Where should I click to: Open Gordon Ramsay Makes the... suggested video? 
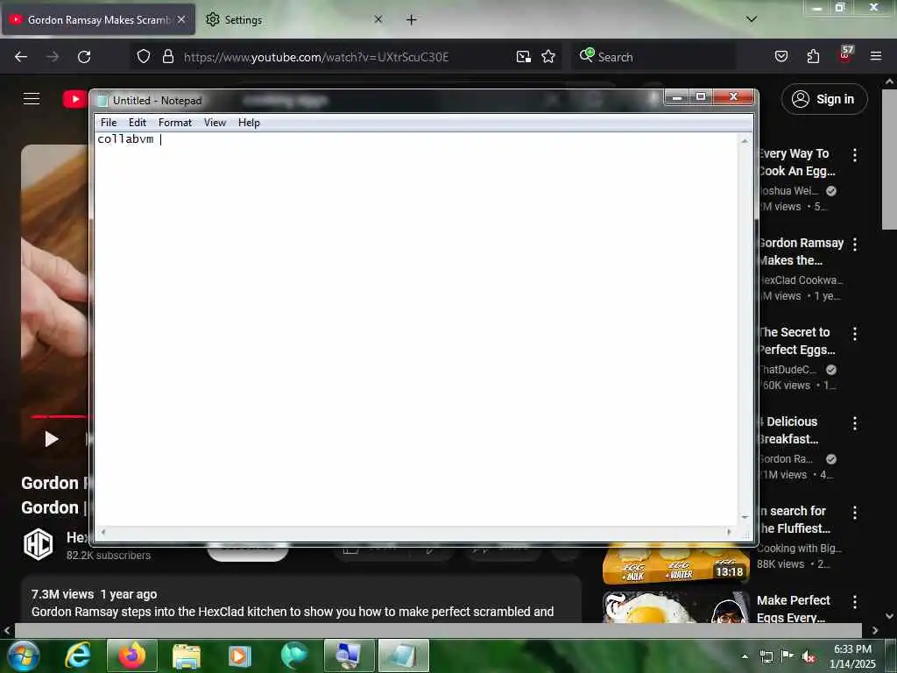point(801,251)
